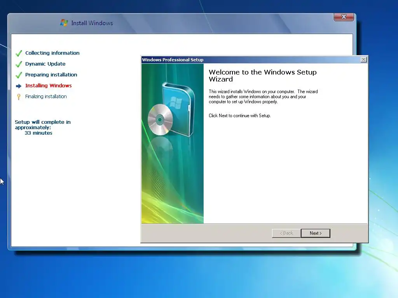The width and height of the screenshot is (398, 298).
Task: Click the 'Setup will complete in approximately' text
Action: click(43, 125)
